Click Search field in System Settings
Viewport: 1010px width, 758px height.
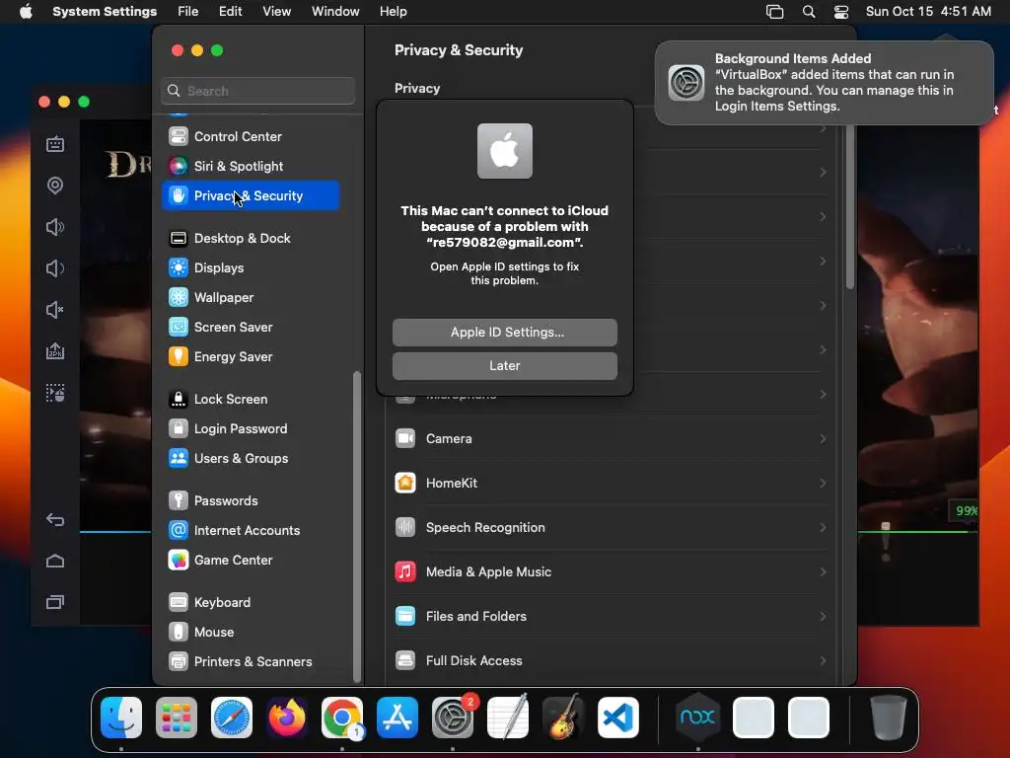(x=257, y=91)
